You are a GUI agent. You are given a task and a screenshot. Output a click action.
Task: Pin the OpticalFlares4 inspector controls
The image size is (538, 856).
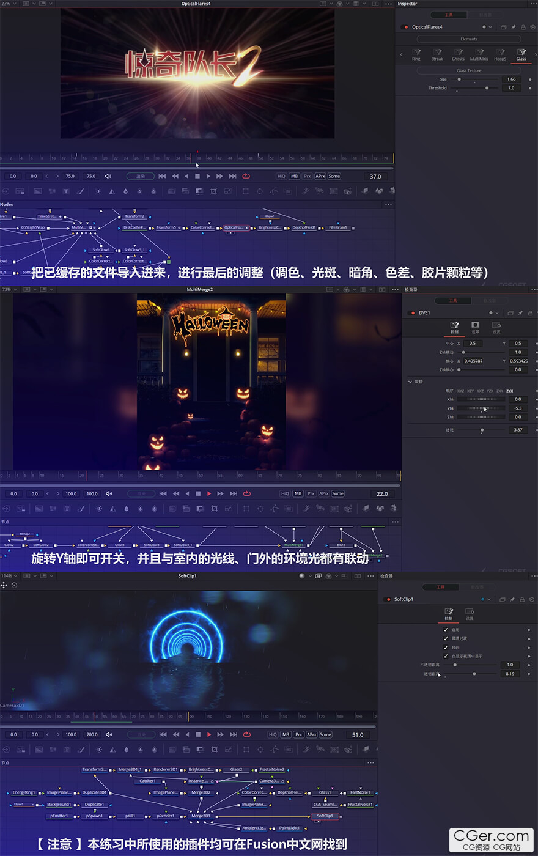(514, 27)
